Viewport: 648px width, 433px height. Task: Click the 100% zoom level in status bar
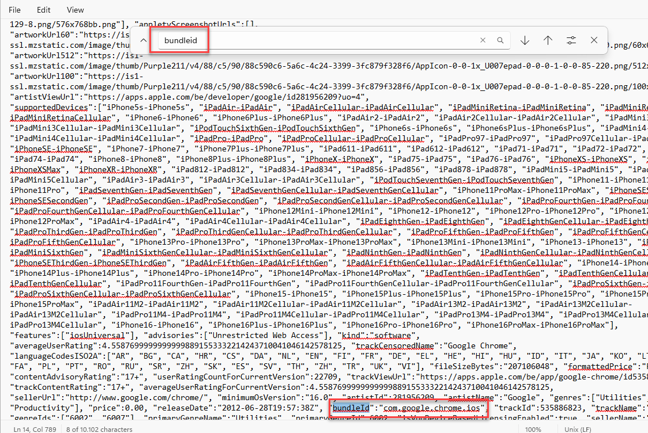coord(533,429)
